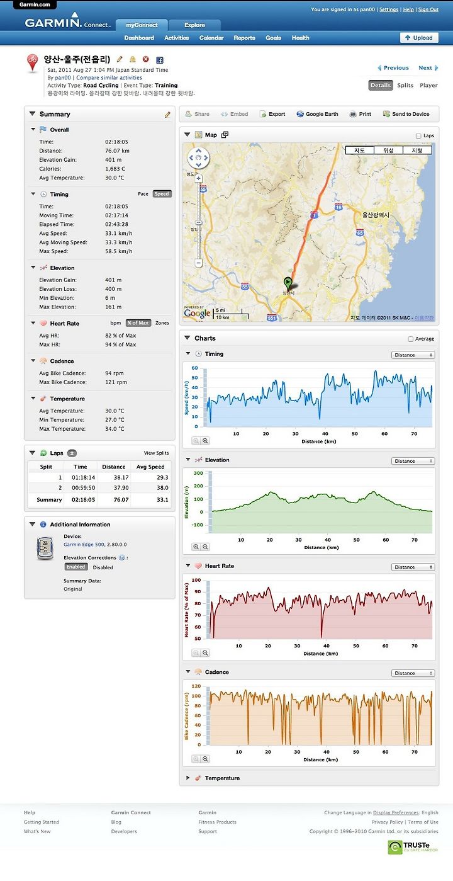Collapse the Summary panel
453x881 pixels.
click(x=33, y=114)
